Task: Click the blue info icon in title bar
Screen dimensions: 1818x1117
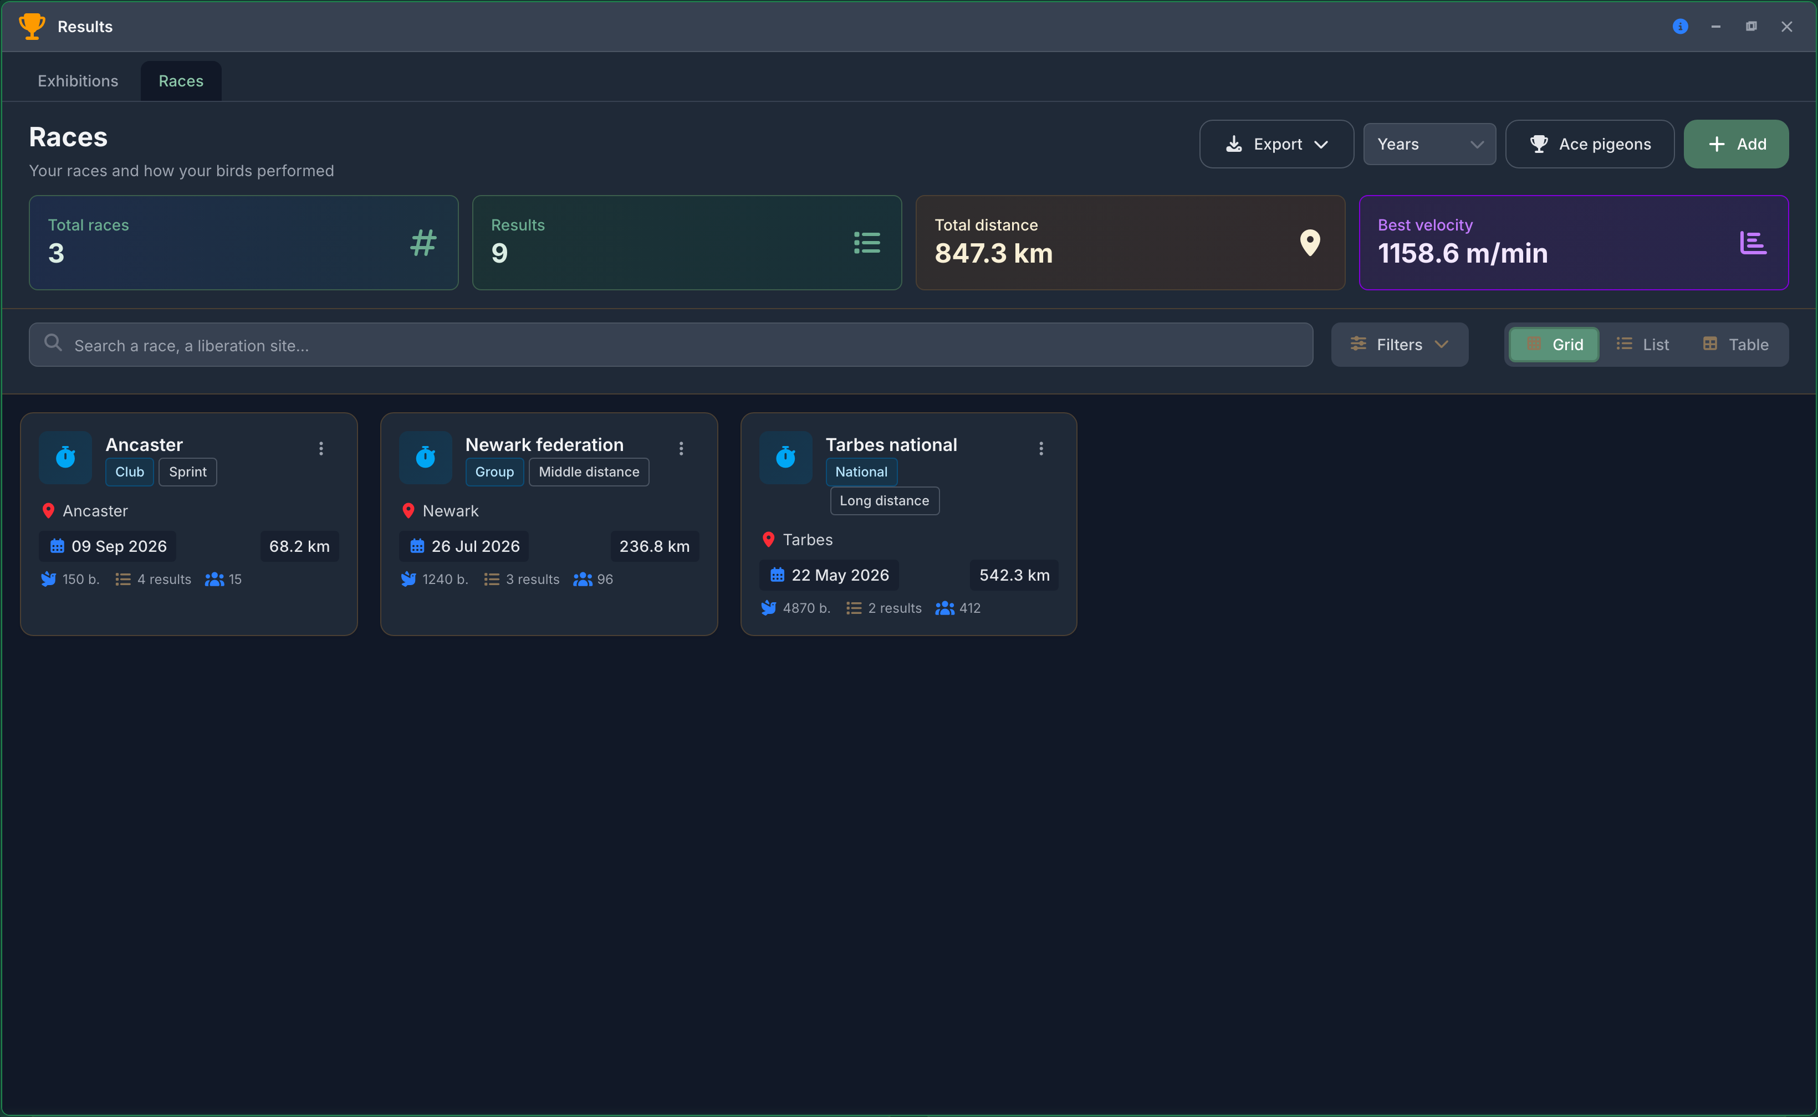Action: 1680,27
